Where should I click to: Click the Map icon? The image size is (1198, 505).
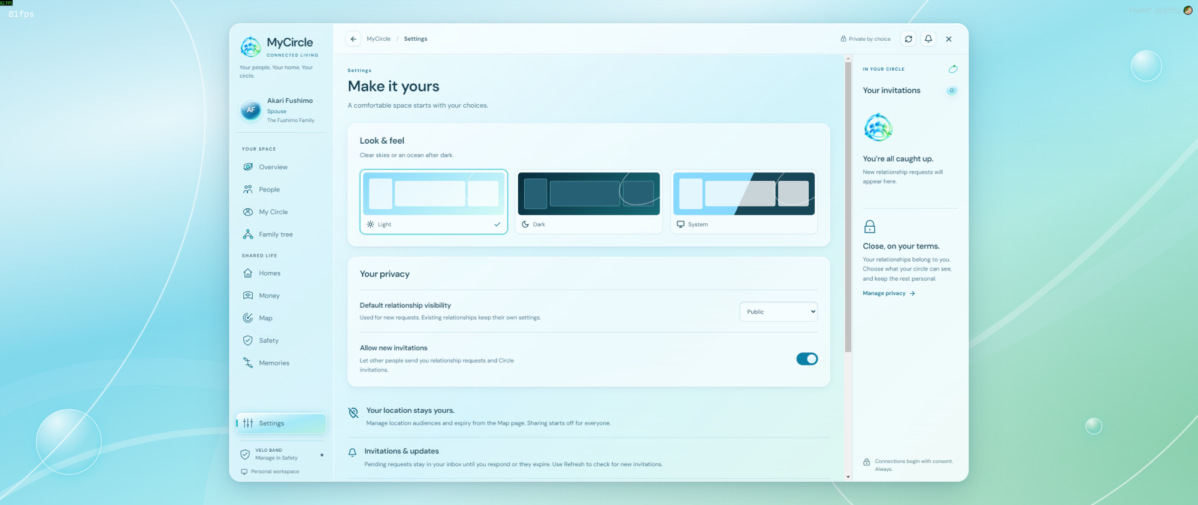248,318
